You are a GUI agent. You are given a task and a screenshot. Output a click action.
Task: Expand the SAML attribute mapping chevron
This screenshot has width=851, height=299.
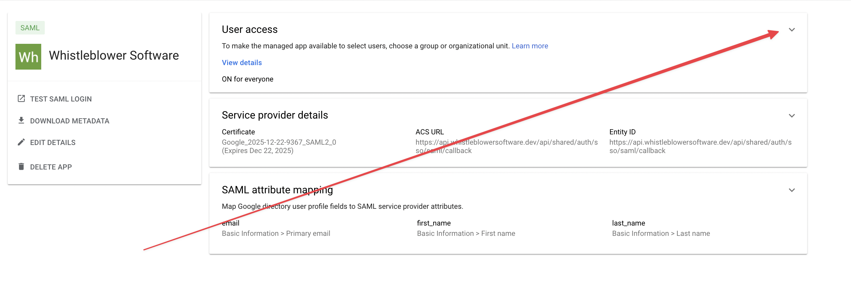[791, 190]
